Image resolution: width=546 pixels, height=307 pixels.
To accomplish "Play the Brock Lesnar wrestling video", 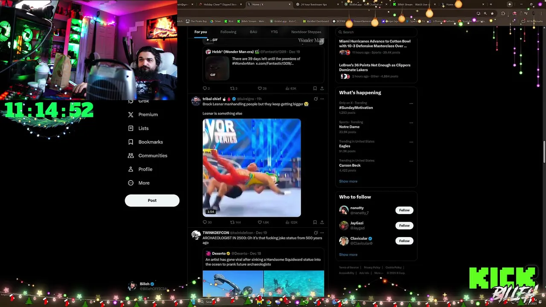I will click(x=252, y=168).
